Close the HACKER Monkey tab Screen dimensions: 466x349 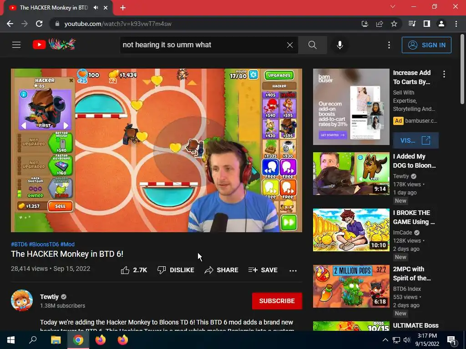[x=106, y=8]
